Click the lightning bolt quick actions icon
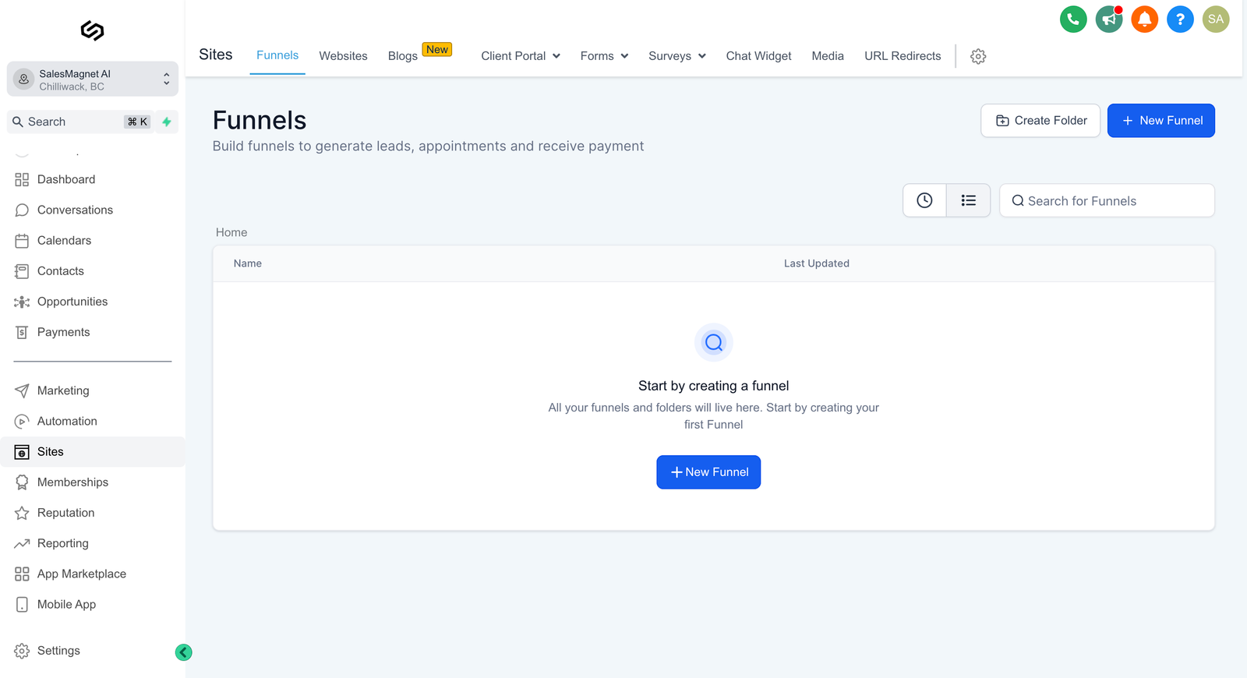 click(167, 122)
